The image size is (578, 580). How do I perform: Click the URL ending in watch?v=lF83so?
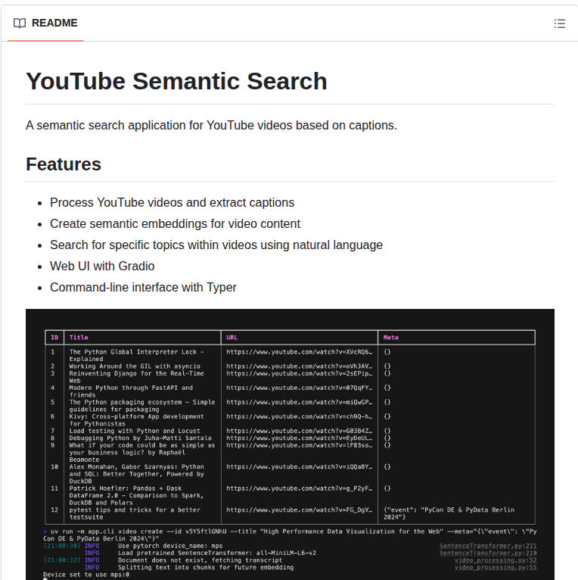pyautogui.click(x=300, y=445)
